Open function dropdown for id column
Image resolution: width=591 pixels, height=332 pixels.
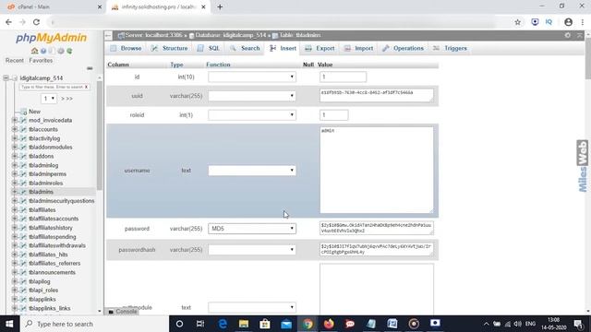click(x=252, y=77)
